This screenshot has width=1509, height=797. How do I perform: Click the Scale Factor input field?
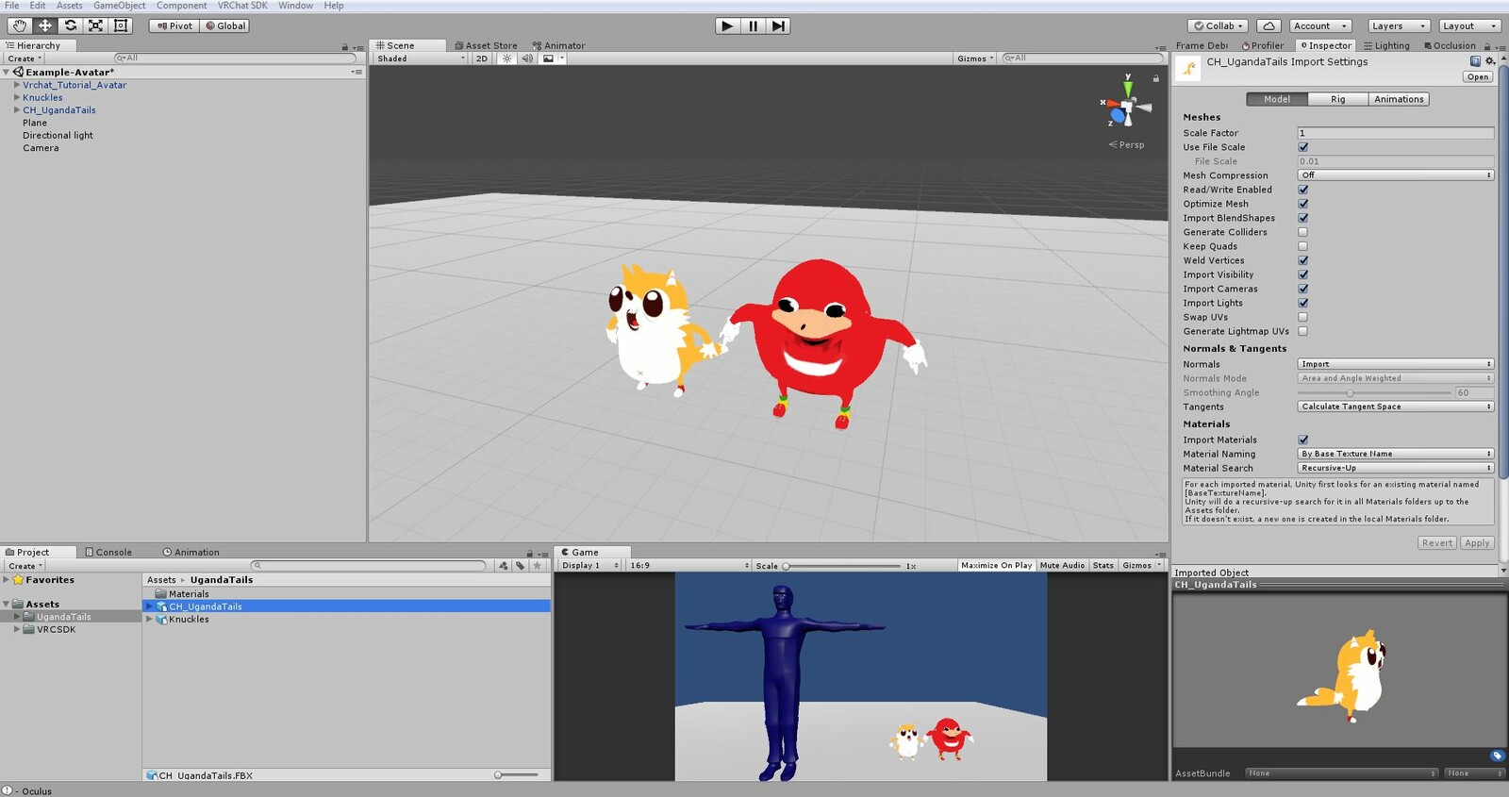coord(1396,133)
